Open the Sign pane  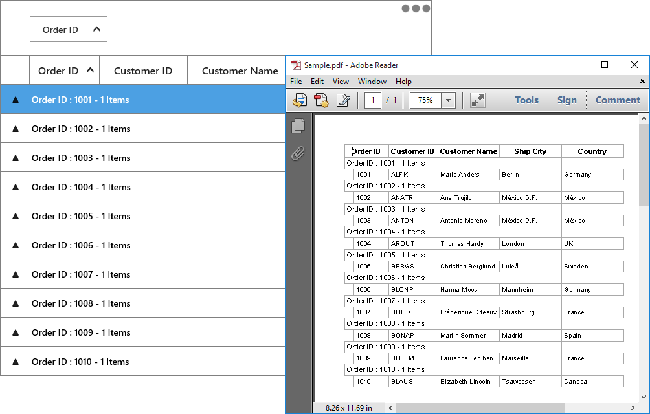click(x=566, y=100)
